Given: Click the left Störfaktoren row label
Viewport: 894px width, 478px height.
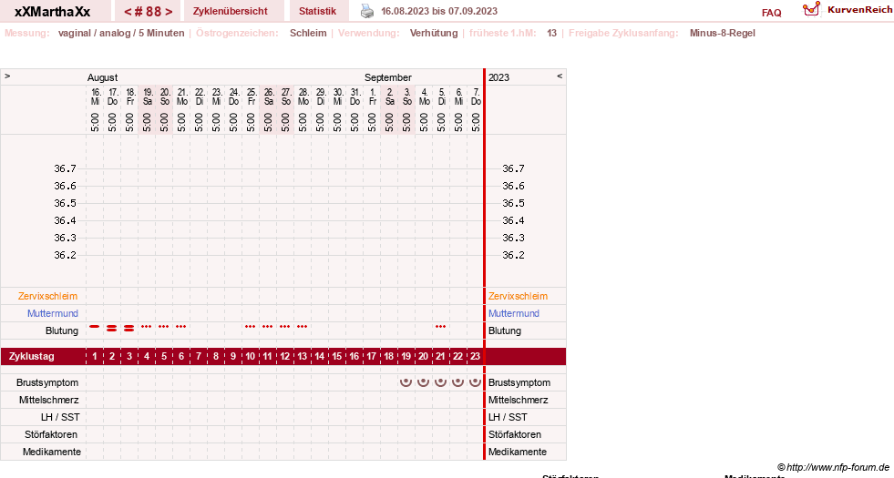Looking at the screenshot, I should pos(51,434).
